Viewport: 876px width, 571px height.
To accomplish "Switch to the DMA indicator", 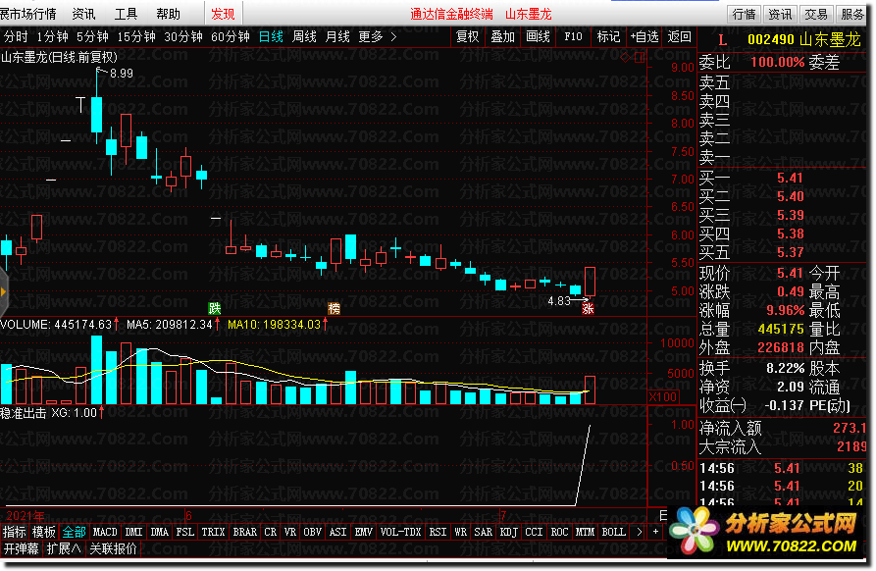I will tap(159, 532).
